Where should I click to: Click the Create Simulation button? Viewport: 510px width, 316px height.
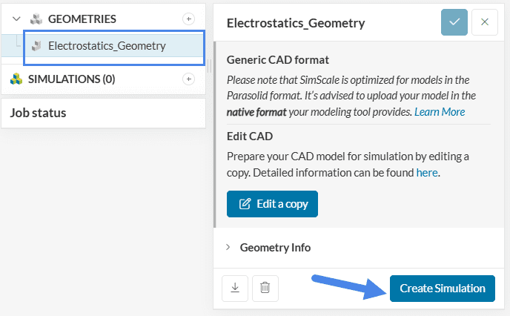442,288
